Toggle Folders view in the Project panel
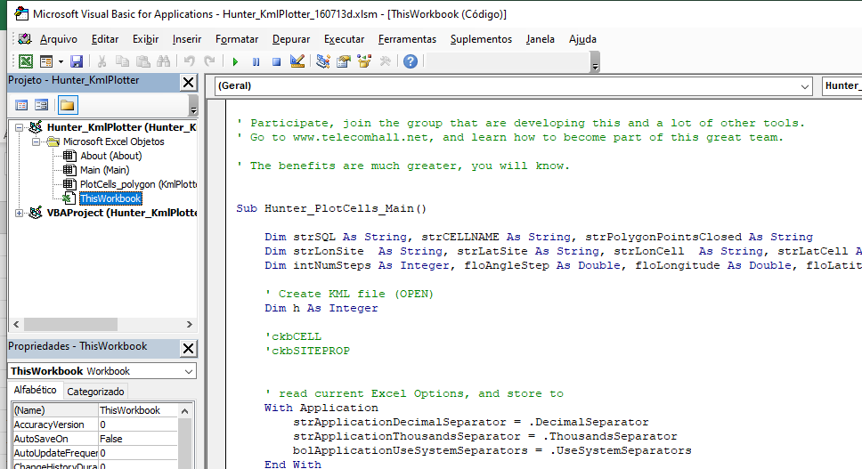 [x=67, y=105]
